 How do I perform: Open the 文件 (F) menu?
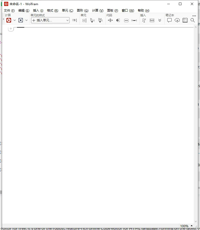9,11
